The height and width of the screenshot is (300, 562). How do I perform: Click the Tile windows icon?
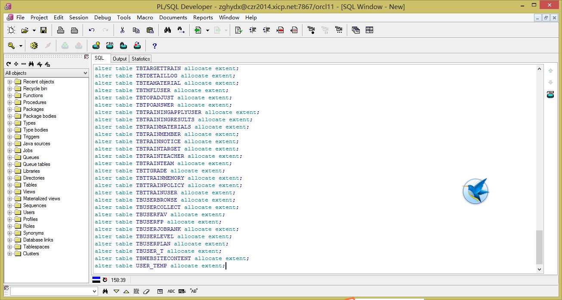tap(369, 30)
